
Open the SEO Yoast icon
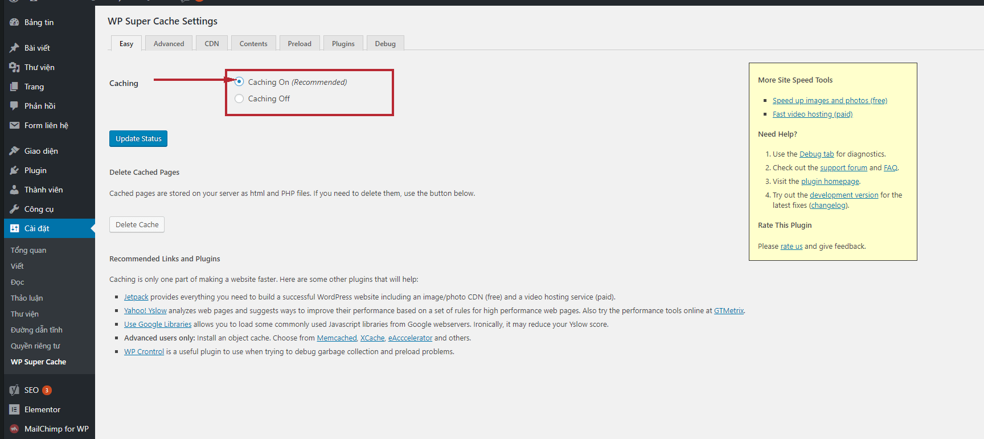tap(14, 390)
